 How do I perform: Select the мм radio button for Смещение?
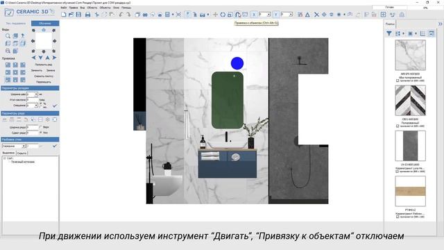41,107
